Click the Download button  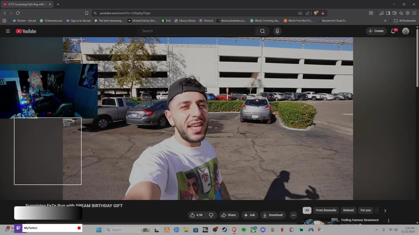tap(273, 215)
